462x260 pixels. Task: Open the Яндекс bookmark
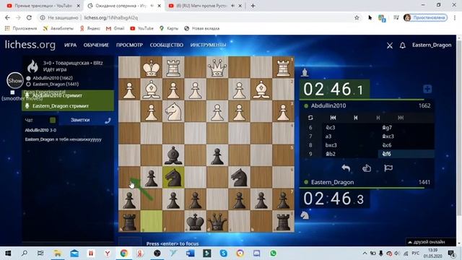tap(90, 28)
